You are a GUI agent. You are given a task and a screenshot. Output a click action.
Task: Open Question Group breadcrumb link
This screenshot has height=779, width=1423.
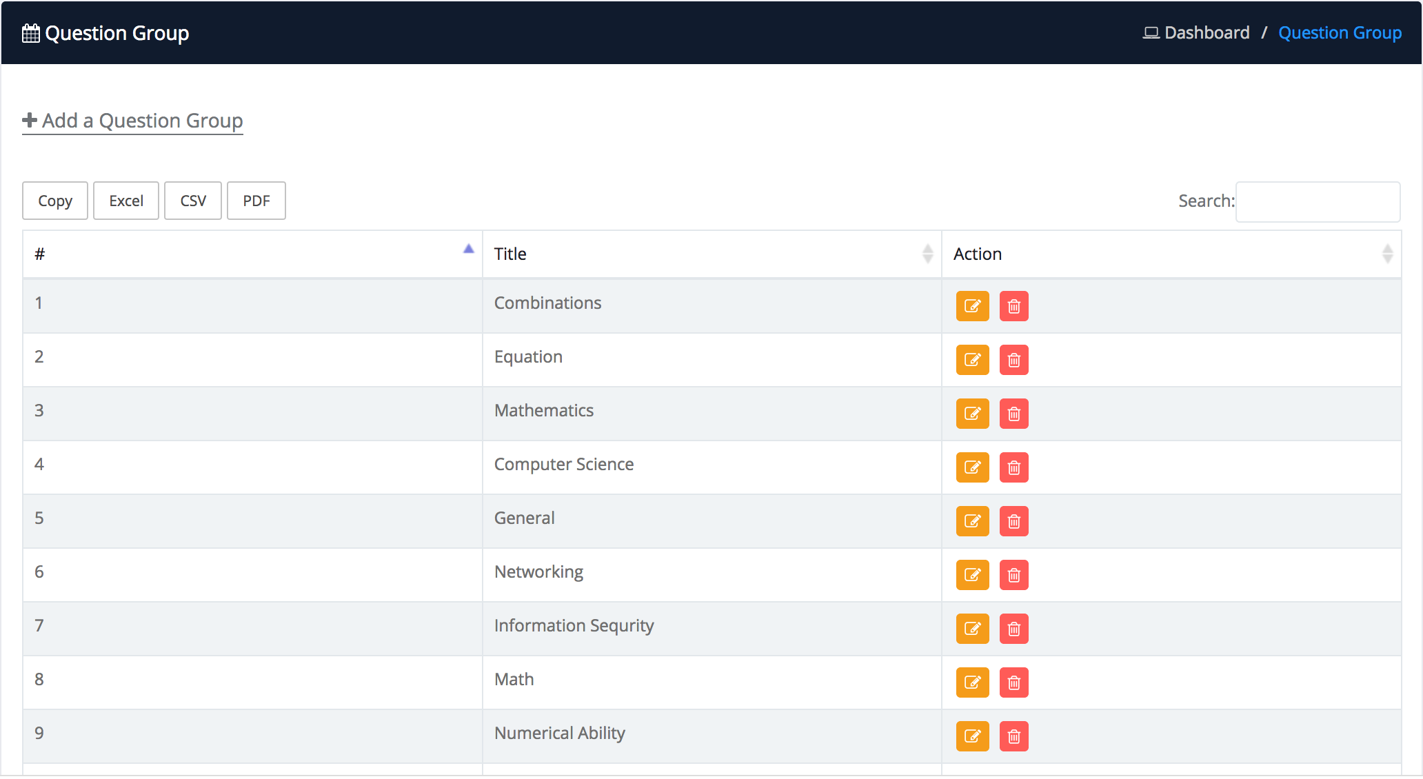coord(1339,33)
